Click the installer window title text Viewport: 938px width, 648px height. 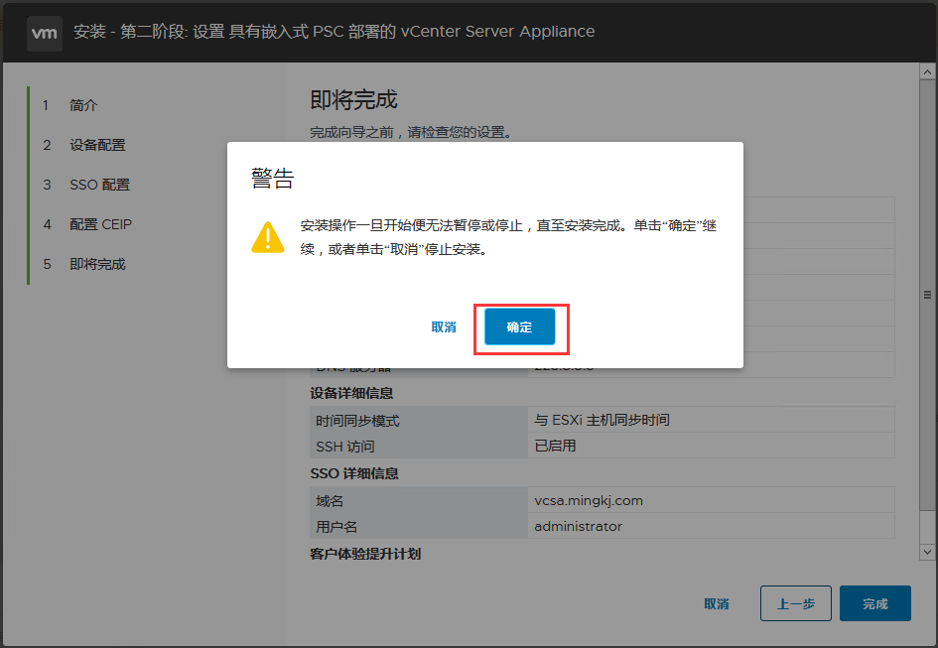pos(334,32)
